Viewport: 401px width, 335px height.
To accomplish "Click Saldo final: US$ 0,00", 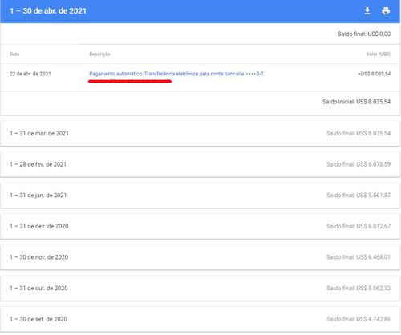I will [x=364, y=34].
